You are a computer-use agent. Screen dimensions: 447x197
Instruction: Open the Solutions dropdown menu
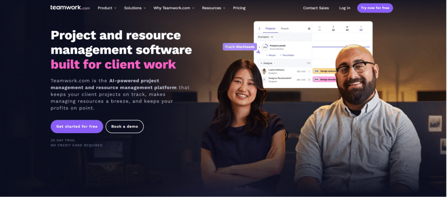(x=135, y=8)
